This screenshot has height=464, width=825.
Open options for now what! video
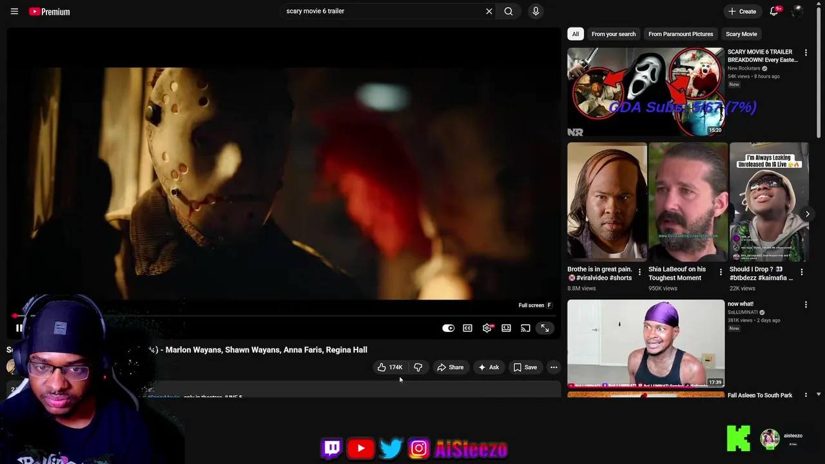coord(806,304)
